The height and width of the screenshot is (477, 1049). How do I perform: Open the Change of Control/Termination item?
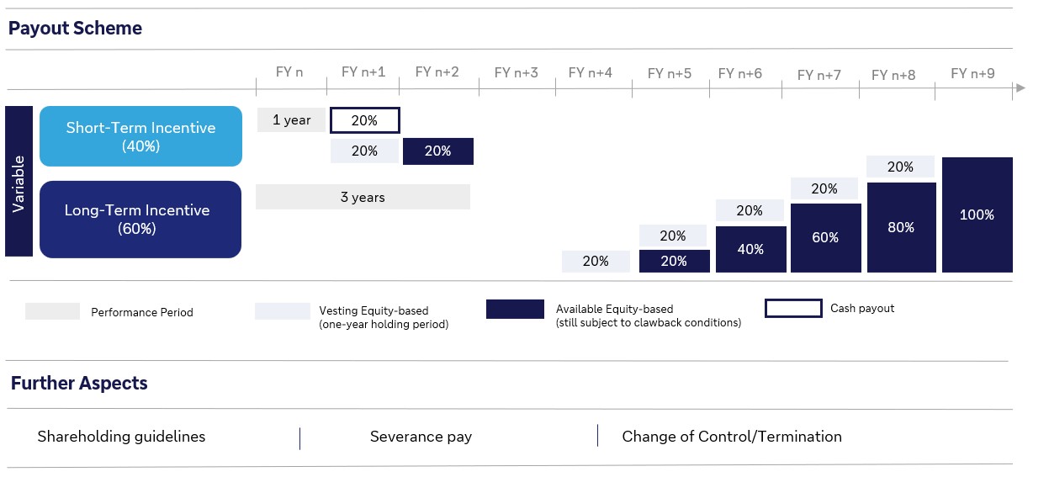731,437
